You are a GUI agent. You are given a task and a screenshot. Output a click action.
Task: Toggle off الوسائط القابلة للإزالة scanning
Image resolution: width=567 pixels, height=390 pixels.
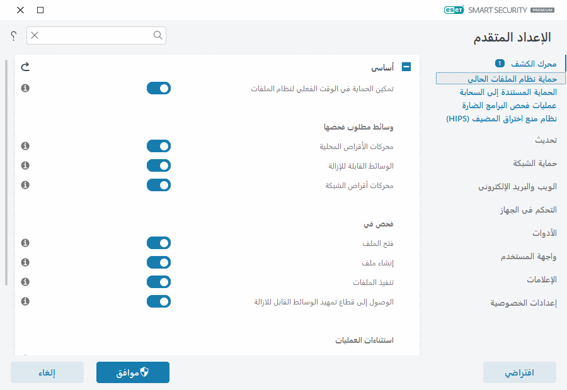pos(159,165)
